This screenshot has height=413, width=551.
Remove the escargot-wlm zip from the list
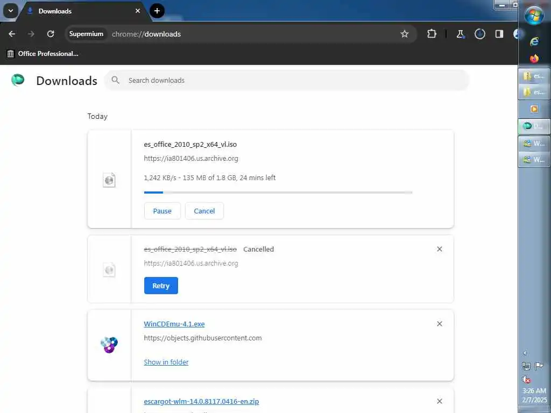click(x=439, y=401)
